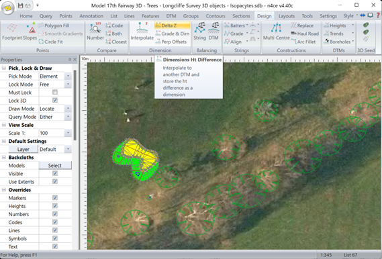Select Perp Offsets tool
The width and height of the screenshot is (382, 259).
pyautogui.click(x=171, y=42)
